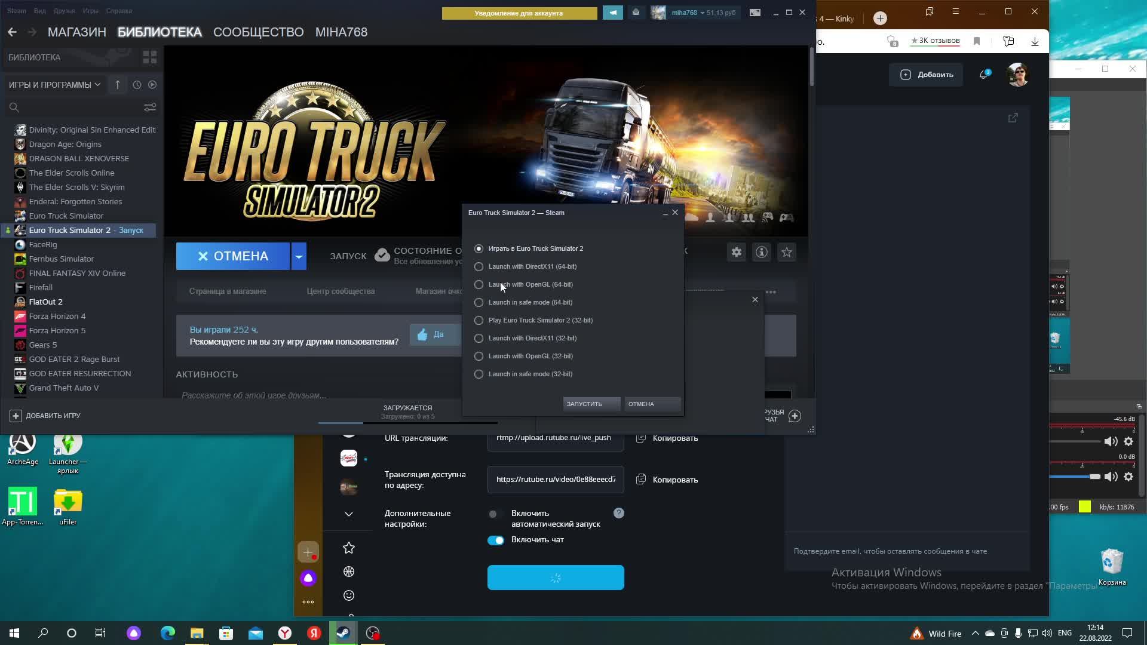Open game settings gear icon
This screenshot has width=1147, height=645.
[736, 253]
